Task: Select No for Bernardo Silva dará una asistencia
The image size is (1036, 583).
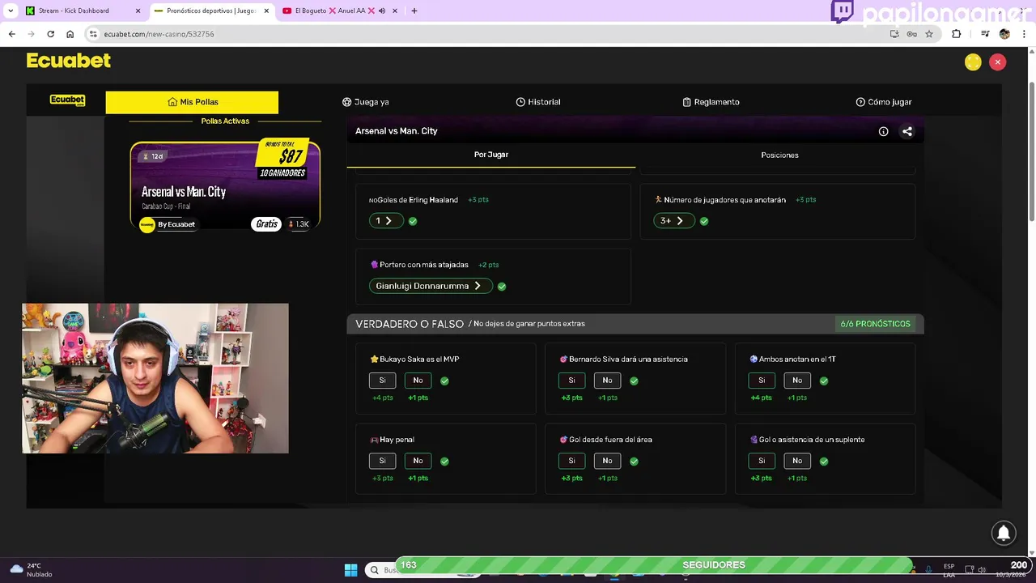Action: click(607, 381)
